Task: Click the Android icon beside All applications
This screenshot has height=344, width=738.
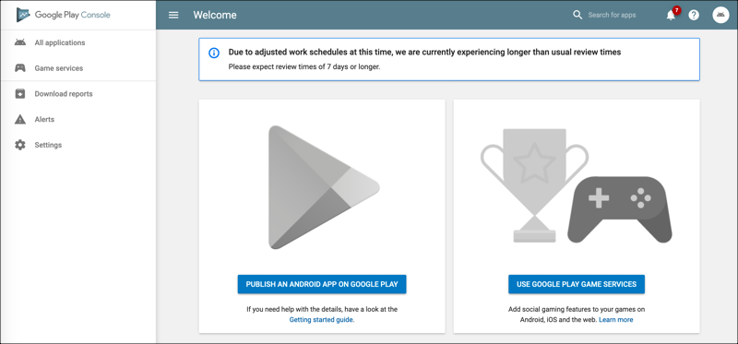Action: [19, 42]
